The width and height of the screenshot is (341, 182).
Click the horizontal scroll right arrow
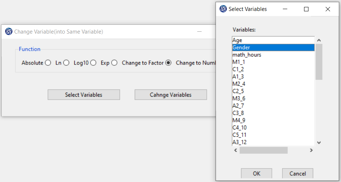311,150
